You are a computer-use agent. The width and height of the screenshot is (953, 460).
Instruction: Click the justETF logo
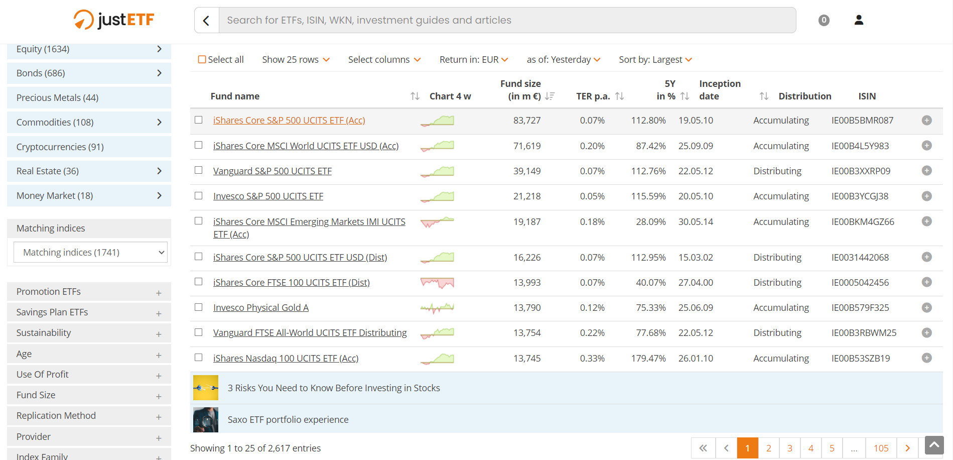(113, 20)
